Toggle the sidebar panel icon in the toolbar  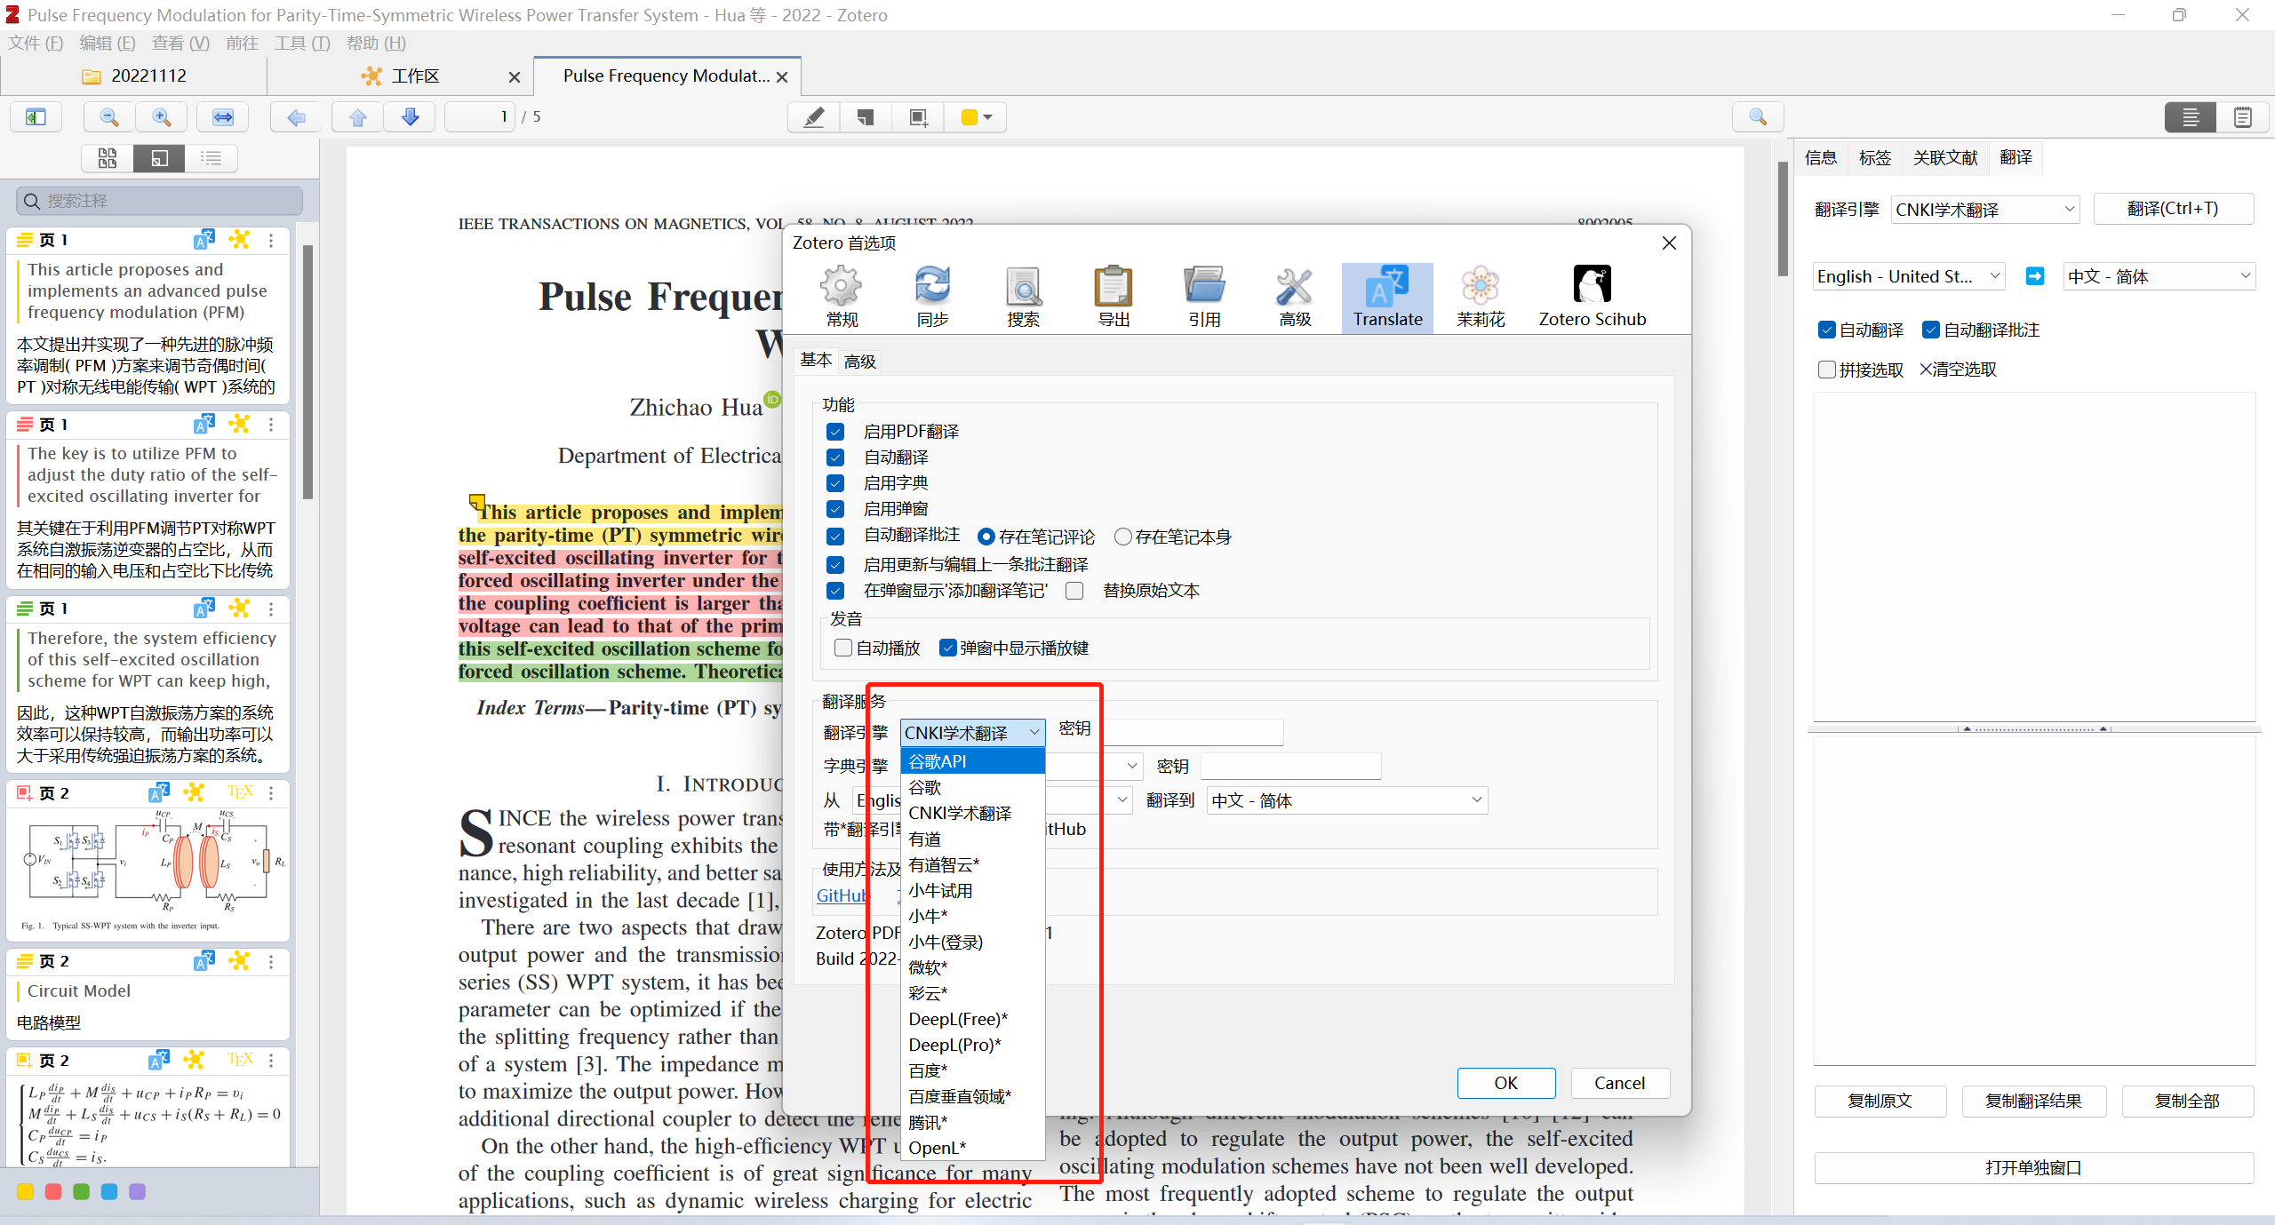click(x=36, y=117)
